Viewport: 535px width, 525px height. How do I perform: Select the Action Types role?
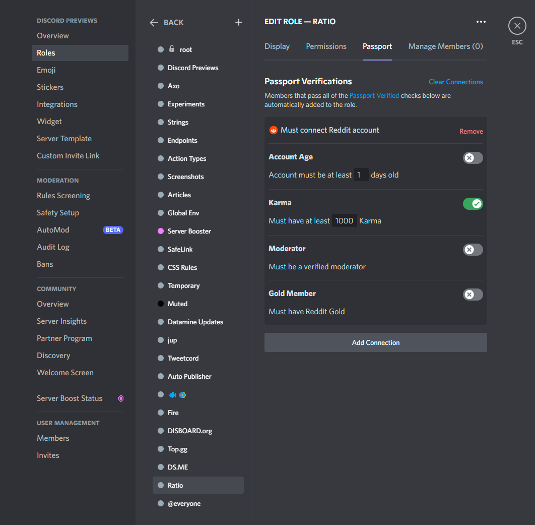point(198,158)
